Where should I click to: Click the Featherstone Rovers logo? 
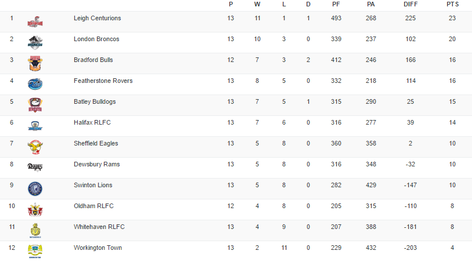(35, 84)
